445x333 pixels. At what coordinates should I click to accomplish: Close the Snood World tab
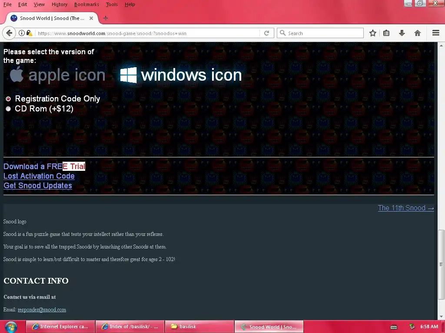pyautogui.click(x=91, y=18)
